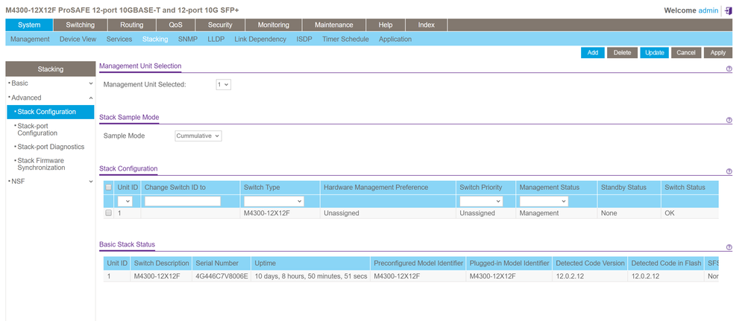Go to Application submenu
The width and height of the screenshot is (745, 321).
[x=395, y=39]
